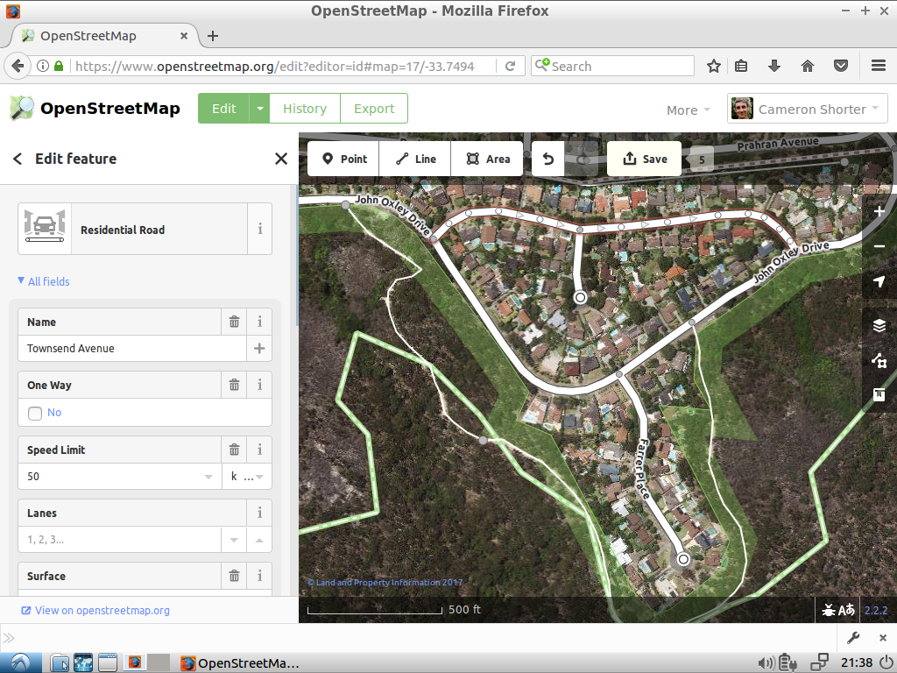This screenshot has height=673, width=897.
Task: Show info for Speed Limit field
Action: click(x=259, y=450)
